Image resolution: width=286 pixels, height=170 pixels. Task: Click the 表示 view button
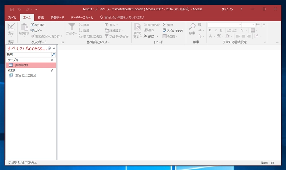coord(11,30)
